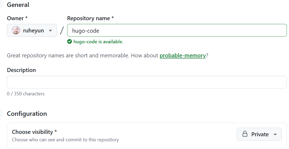Click the green availability checkmark icon
This screenshot has height=149, width=289.
[70, 42]
